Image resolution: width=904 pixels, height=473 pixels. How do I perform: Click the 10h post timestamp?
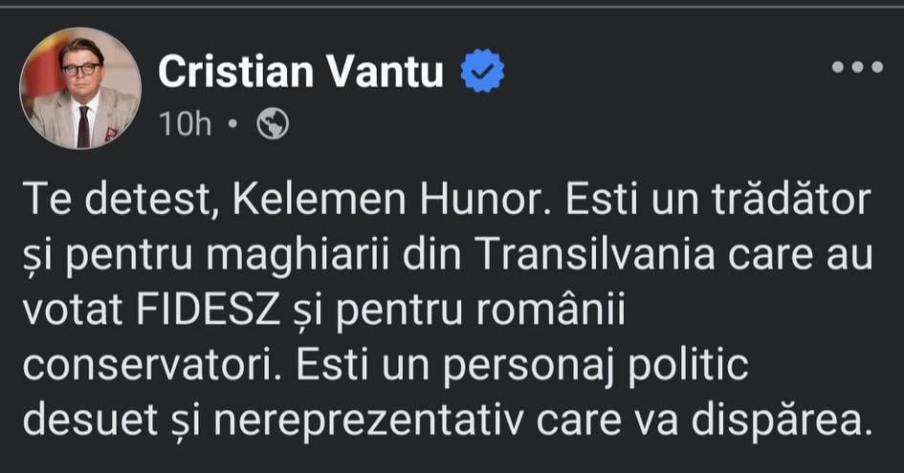[x=186, y=123]
